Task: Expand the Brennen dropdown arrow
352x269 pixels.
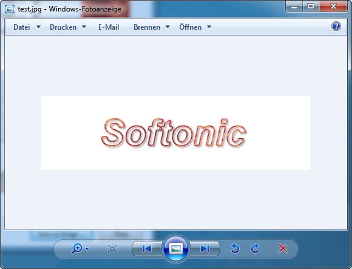Action: pyautogui.click(x=168, y=27)
